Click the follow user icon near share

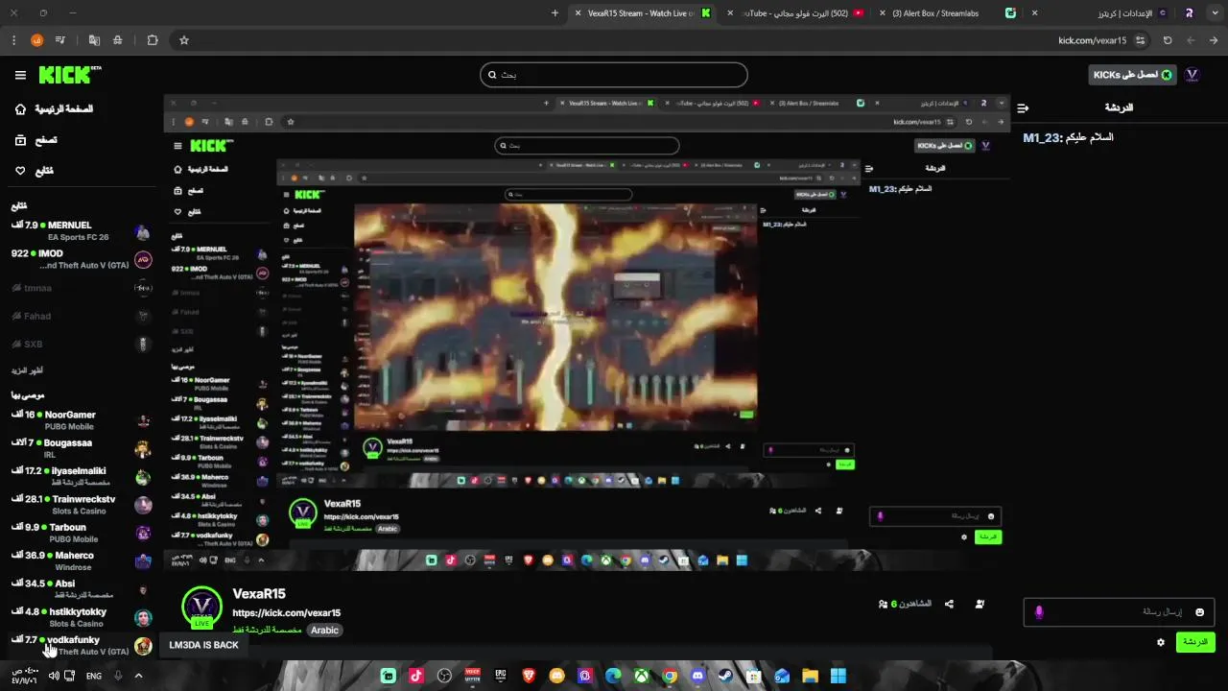click(980, 604)
